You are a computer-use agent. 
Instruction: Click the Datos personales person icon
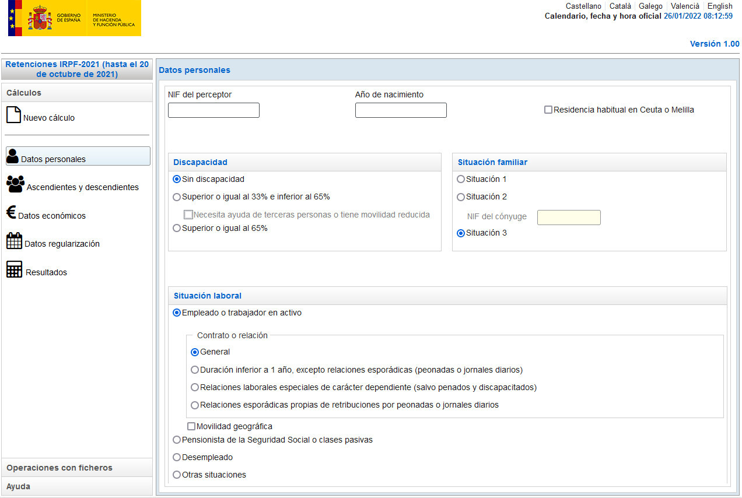coord(12,156)
